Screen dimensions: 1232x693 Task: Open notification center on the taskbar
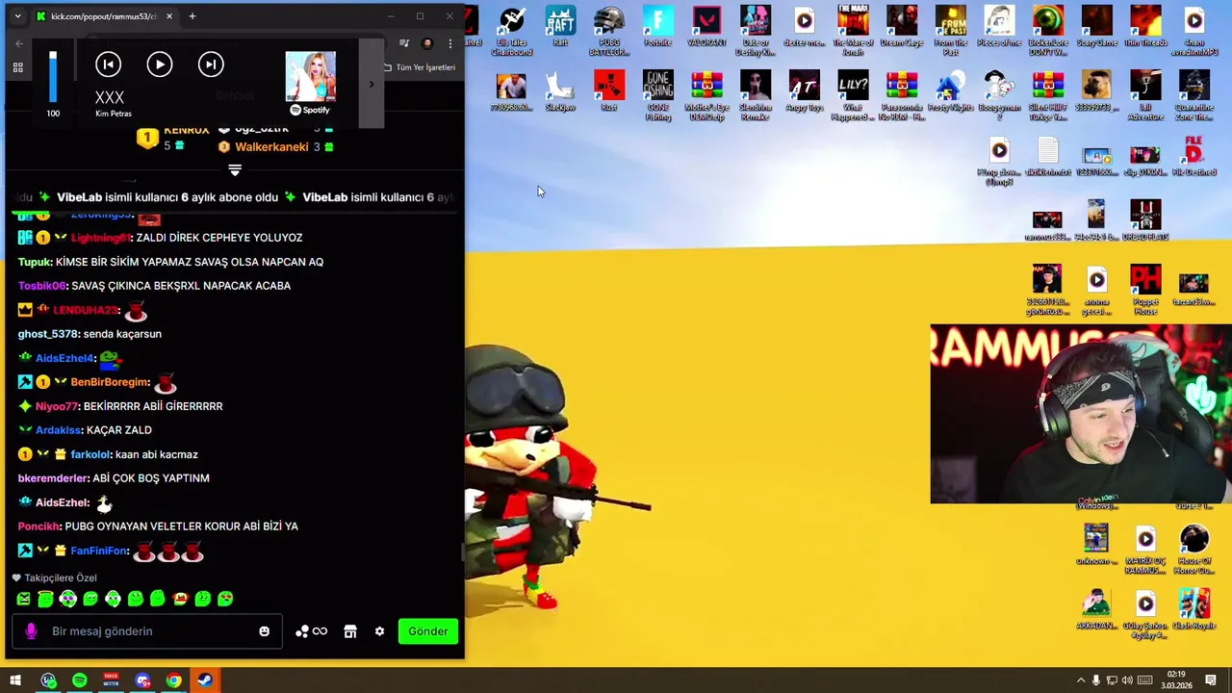point(1211,680)
